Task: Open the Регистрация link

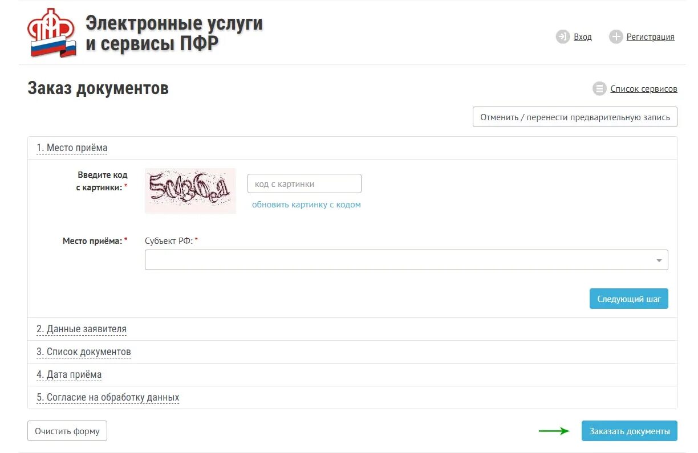Action: (650, 37)
